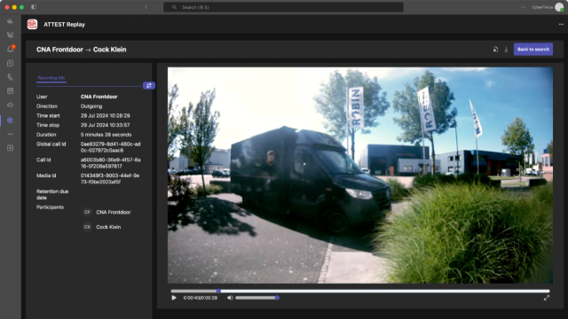Image resolution: width=568 pixels, height=319 pixels.
Task: Click the heading CNA Frontdoor → Cock Klein
Action: [81, 50]
